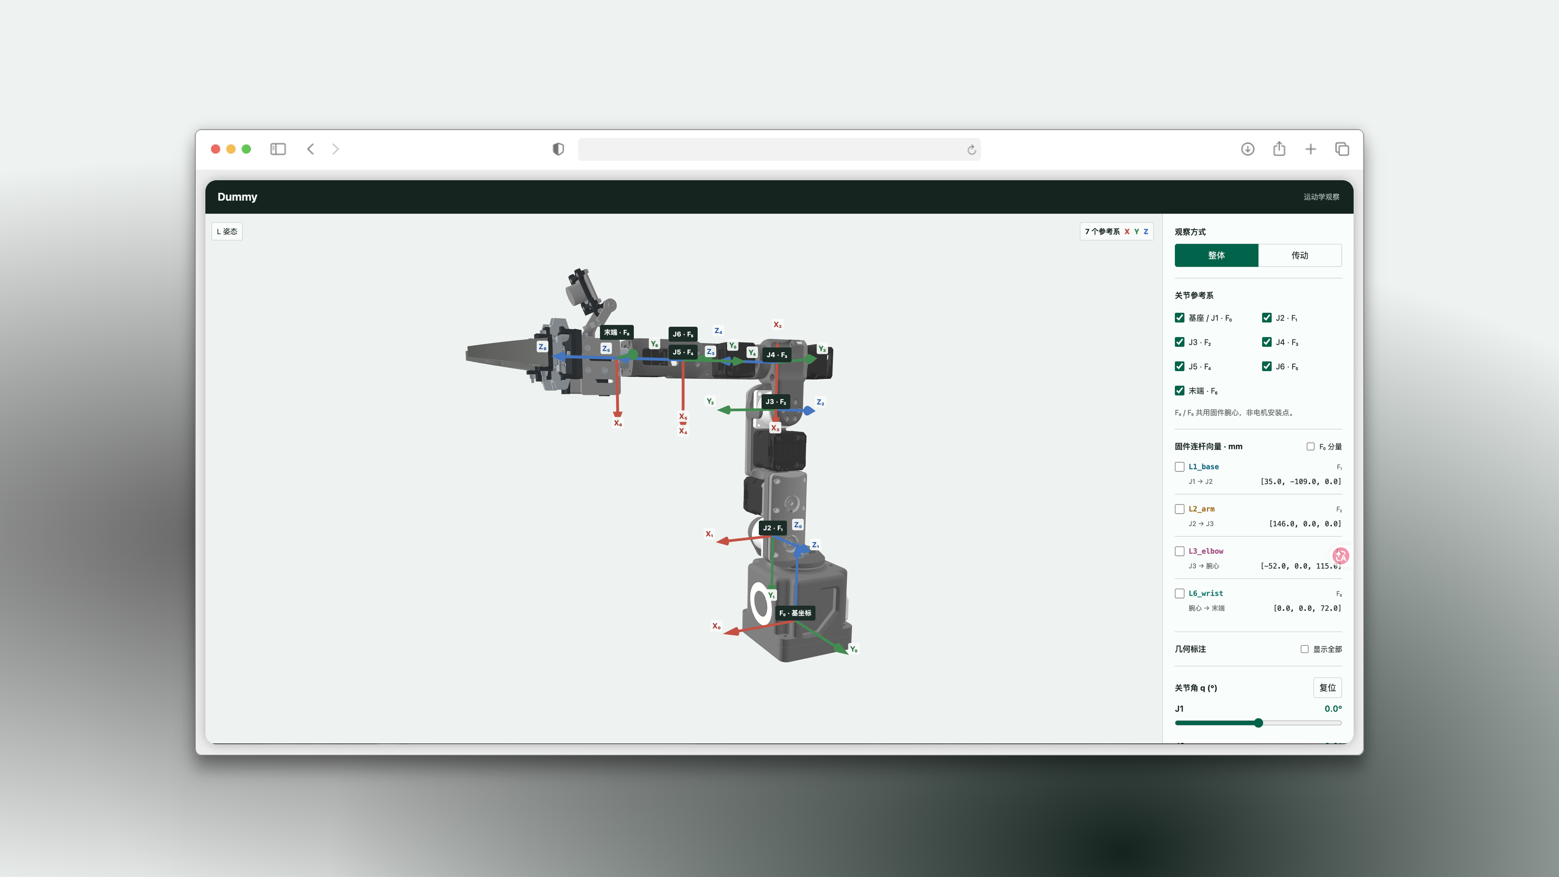Click the J3 · F₂ label in viewport
This screenshot has height=877, width=1559.
tap(775, 401)
